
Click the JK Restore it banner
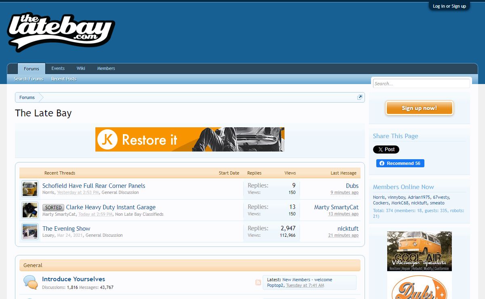point(190,139)
